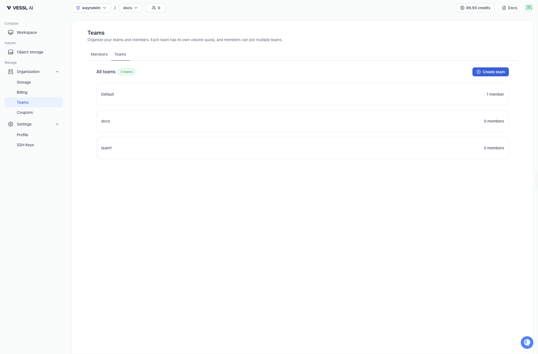The height and width of the screenshot is (354, 538).
Task: Open the 99.55 credits button
Action: (475, 8)
